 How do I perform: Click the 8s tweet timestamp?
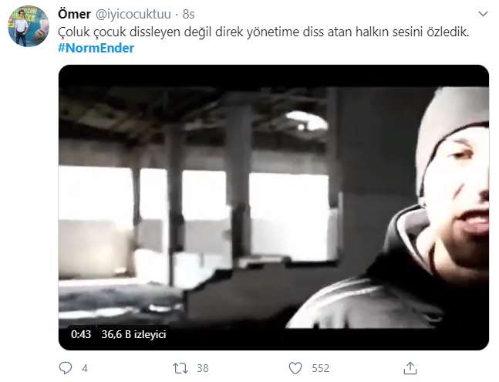[188, 15]
